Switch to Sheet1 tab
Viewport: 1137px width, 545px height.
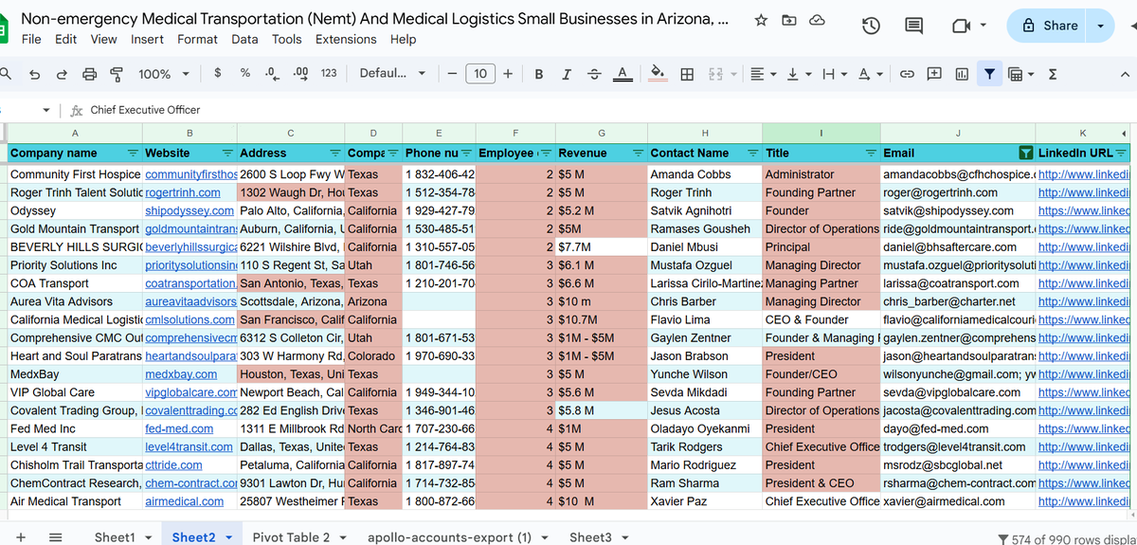click(x=115, y=537)
